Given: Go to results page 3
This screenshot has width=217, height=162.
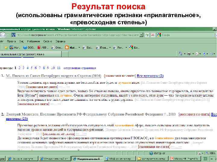Looking at the screenshot, I should coord(24,68).
